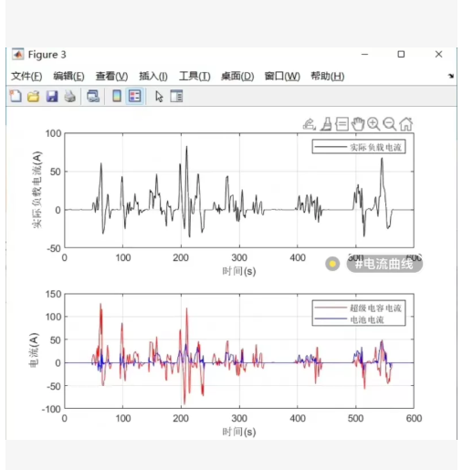The image size is (473, 470).
Task: Click the #电流曲线 hashtag overlay
Action: pos(384,264)
